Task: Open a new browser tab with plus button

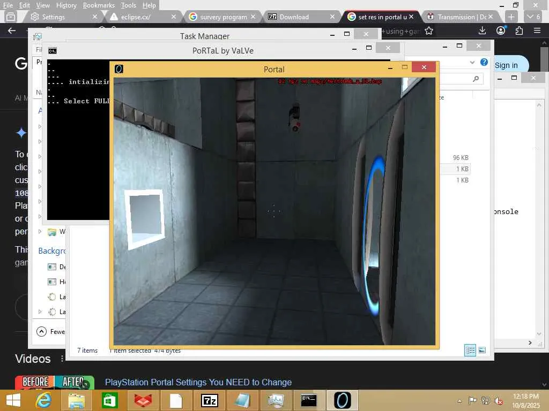Action: (511, 17)
